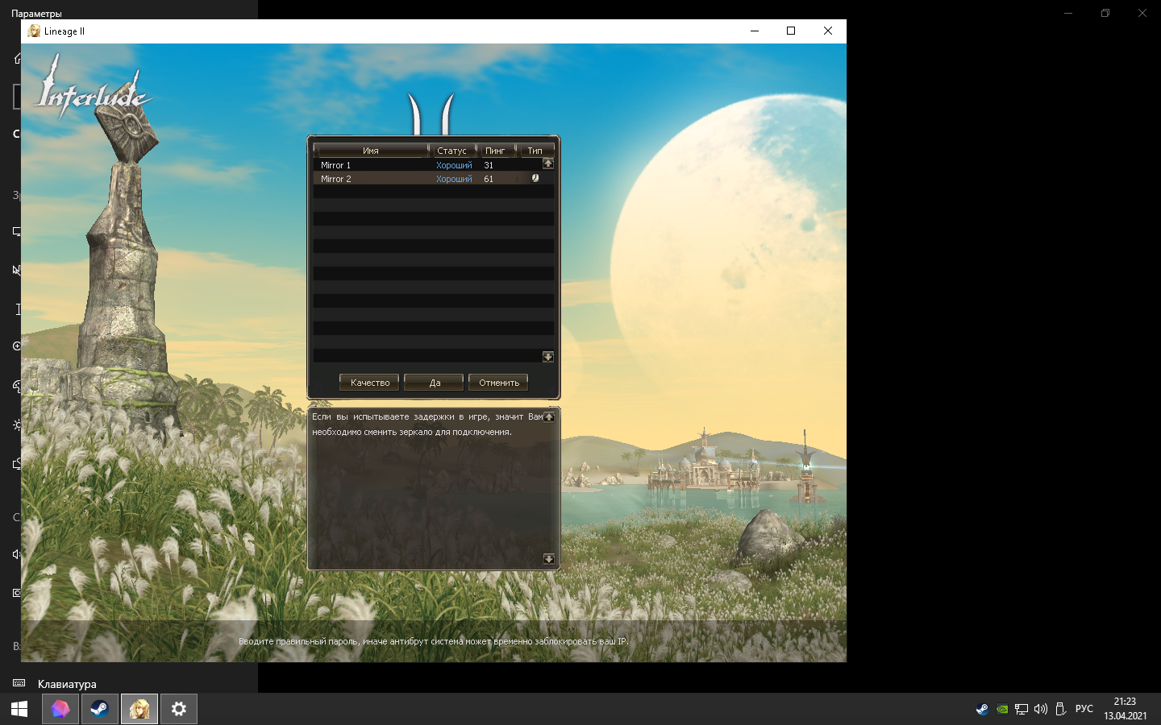Minimize the Lineage II window
1161x725 pixels.
click(x=755, y=31)
